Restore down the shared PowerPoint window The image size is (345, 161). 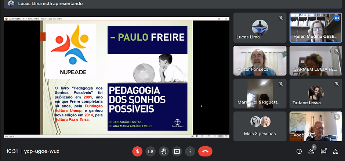[x=219, y=19]
